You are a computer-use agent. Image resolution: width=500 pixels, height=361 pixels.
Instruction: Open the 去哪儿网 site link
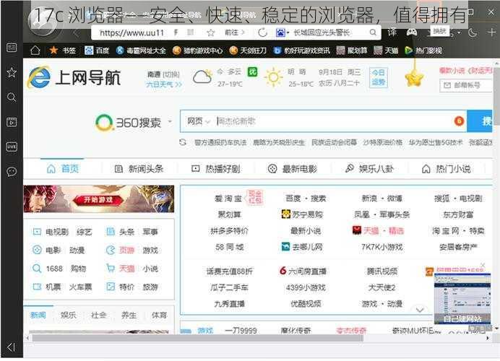302,247
